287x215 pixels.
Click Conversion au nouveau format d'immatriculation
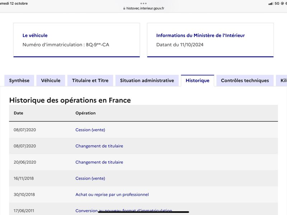coord(124,211)
